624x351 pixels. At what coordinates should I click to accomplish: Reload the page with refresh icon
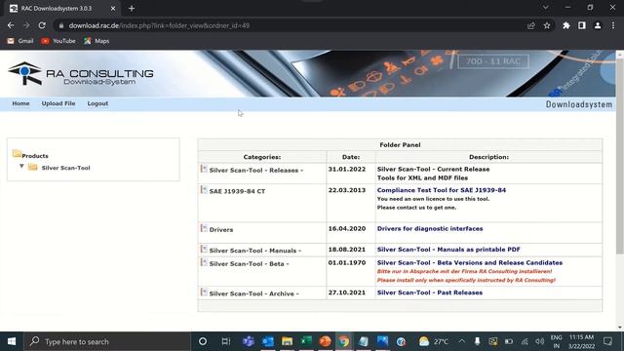pyautogui.click(x=42, y=25)
